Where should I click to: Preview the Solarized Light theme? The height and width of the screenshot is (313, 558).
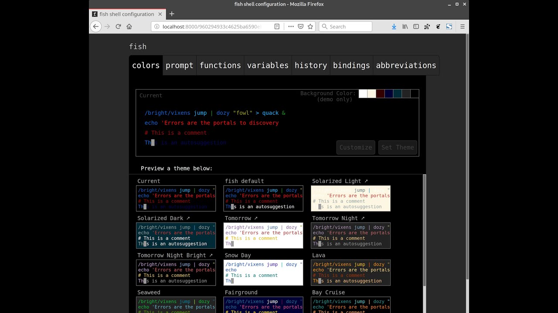click(350, 198)
